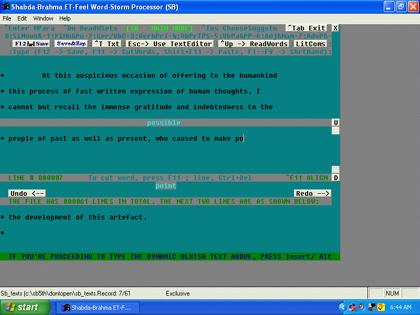Viewport: 420px width, 315px height.
Task: Click the ^Tab Exit button
Action: [x=307, y=28]
